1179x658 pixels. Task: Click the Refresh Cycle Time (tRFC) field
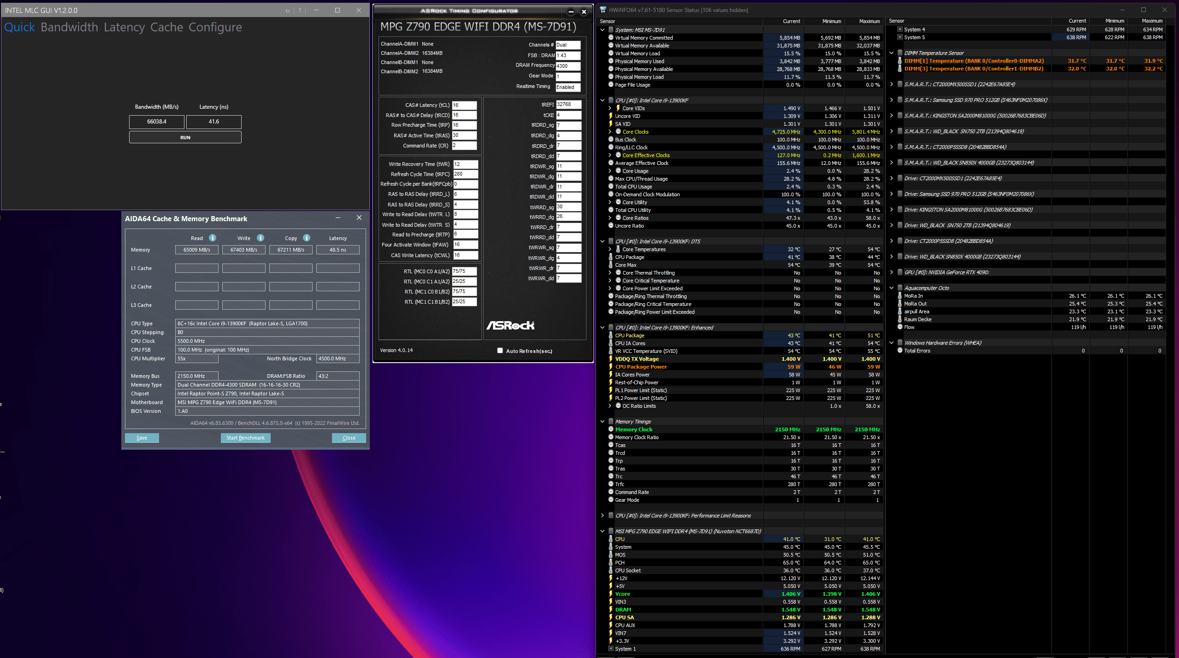click(465, 174)
